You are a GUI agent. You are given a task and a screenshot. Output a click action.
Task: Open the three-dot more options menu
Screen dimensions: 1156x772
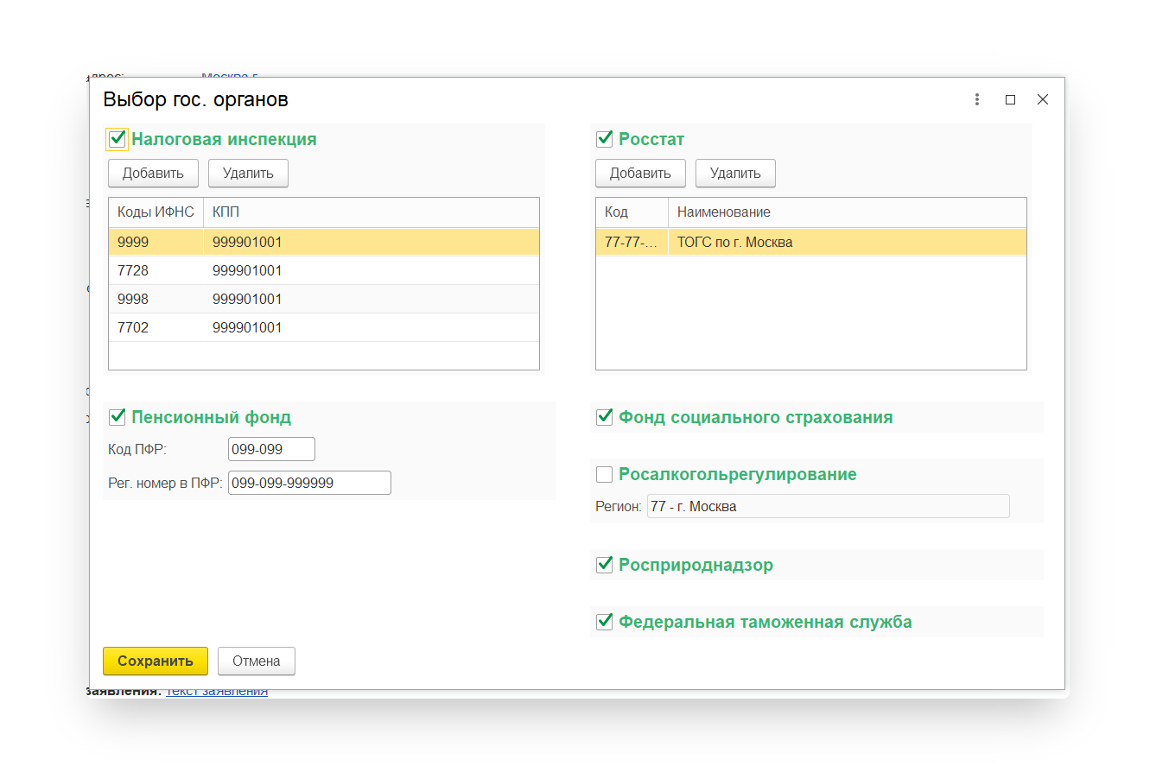click(977, 99)
